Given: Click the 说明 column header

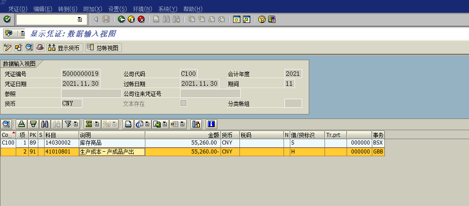Looking at the screenshot, I should coord(112,135).
